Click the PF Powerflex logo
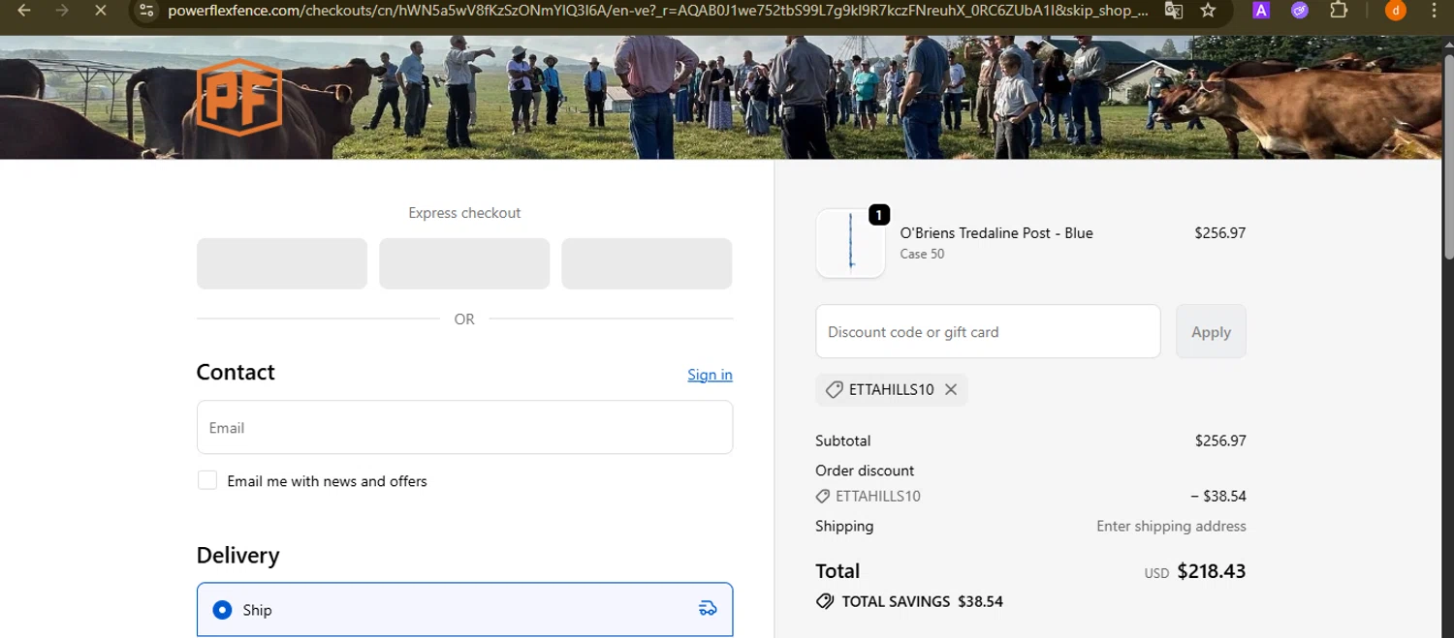The width and height of the screenshot is (1454, 638). (x=238, y=97)
